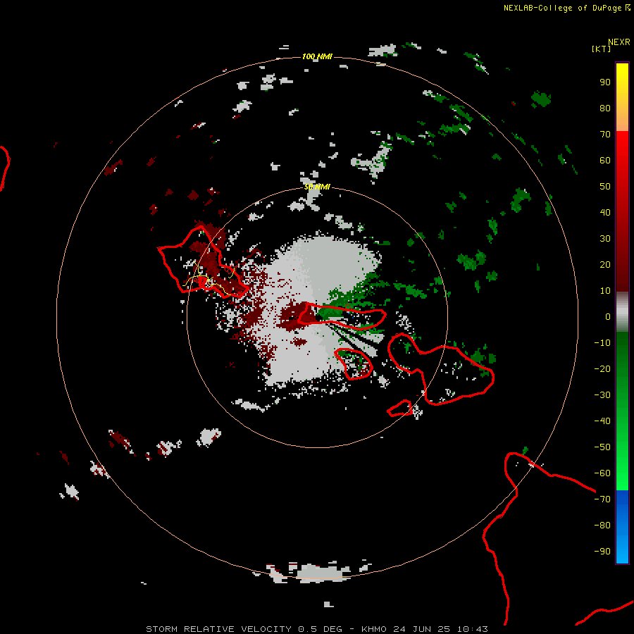
Task: Click the -20 value on the velocity scale
Action: [x=602, y=369]
